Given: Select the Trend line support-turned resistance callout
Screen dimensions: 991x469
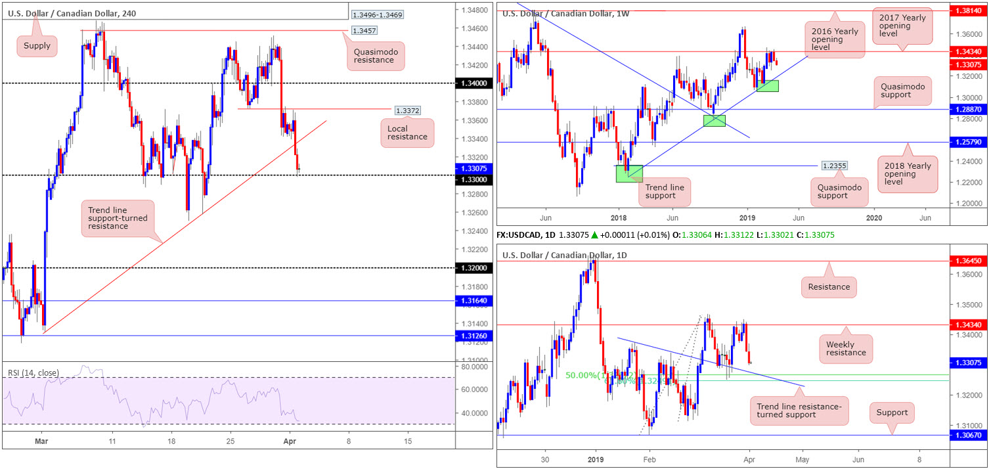Looking at the screenshot, I should coord(118,219).
